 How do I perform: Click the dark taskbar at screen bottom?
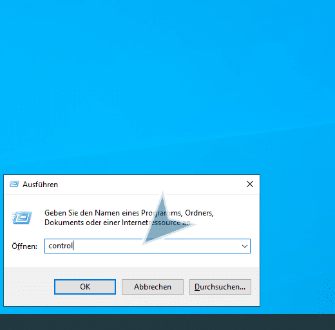click(x=167, y=322)
